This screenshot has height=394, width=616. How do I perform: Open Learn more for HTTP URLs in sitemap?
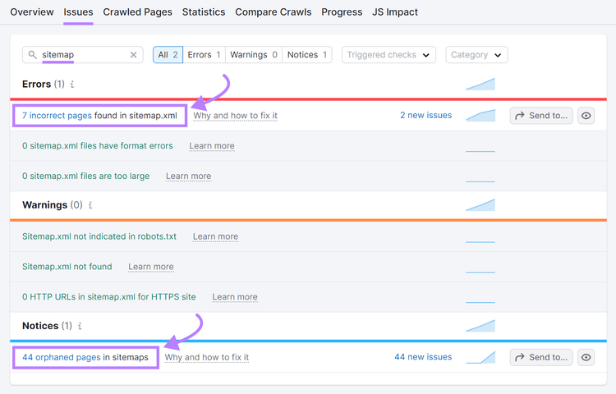(x=235, y=297)
